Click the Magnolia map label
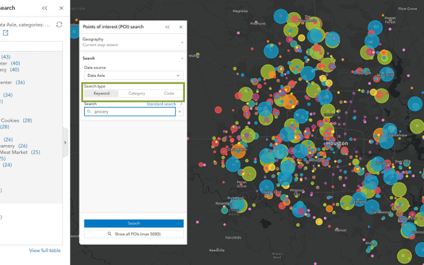Viewport: 424px width, 265px height. (x=240, y=11)
